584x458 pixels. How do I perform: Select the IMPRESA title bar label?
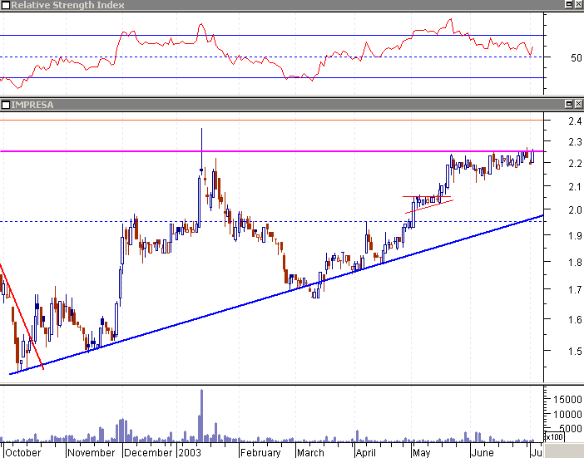point(32,105)
